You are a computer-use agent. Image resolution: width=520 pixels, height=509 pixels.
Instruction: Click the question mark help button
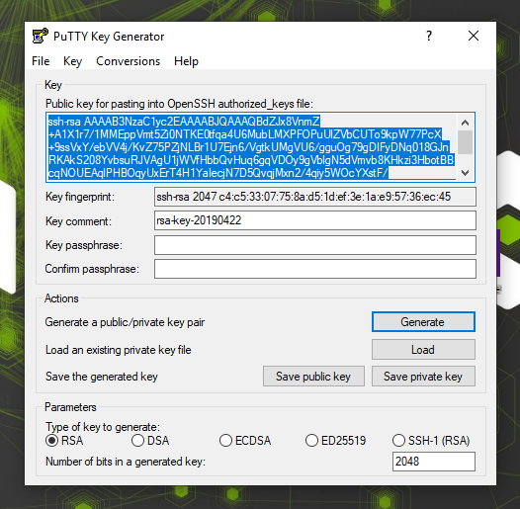429,36
